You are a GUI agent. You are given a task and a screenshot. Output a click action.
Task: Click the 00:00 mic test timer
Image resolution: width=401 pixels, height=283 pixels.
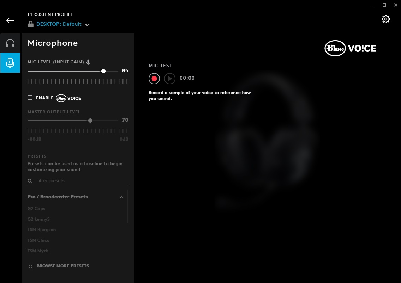pos(187,78)
